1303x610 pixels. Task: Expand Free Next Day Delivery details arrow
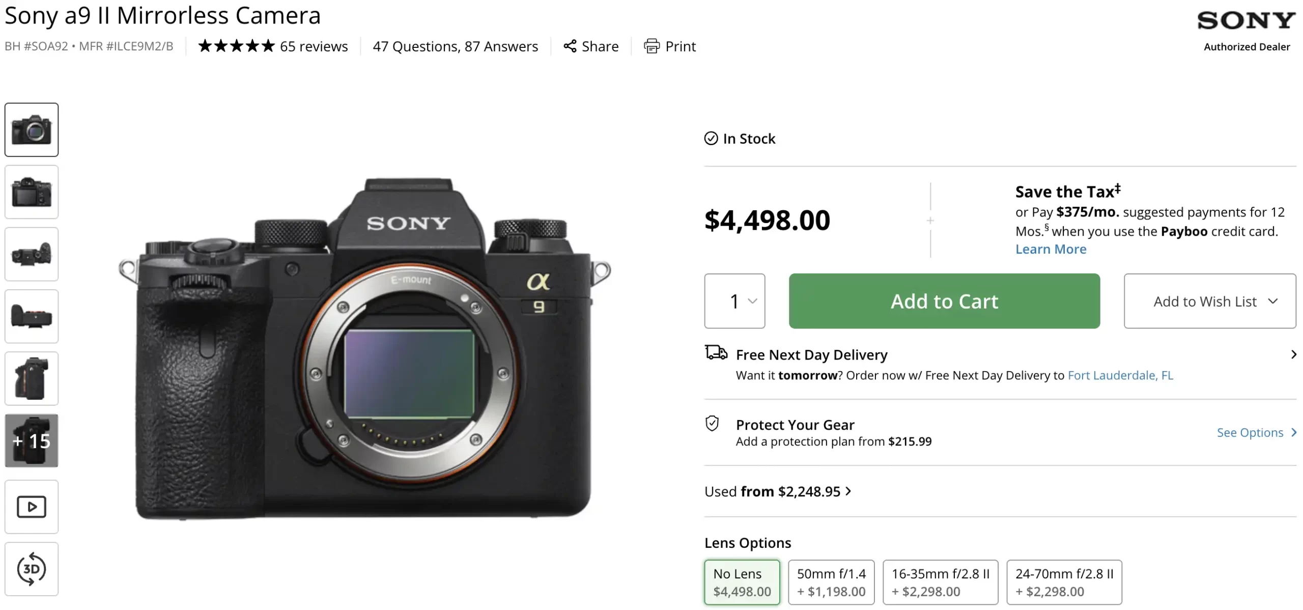[x=1293, y=354]
